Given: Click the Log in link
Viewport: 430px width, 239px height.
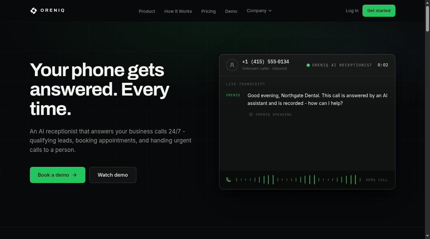Looking at the screenshot, I should (352, 11).
